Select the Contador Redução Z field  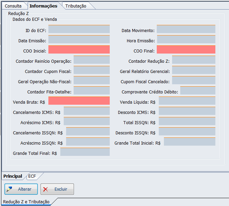click(193, 60)
